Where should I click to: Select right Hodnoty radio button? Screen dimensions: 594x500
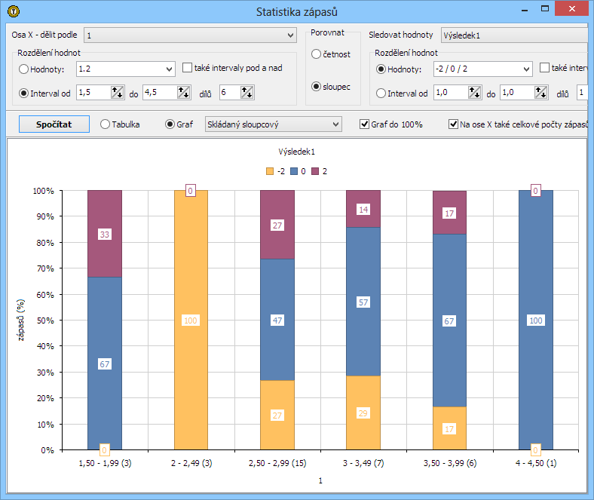pos(381,69)
